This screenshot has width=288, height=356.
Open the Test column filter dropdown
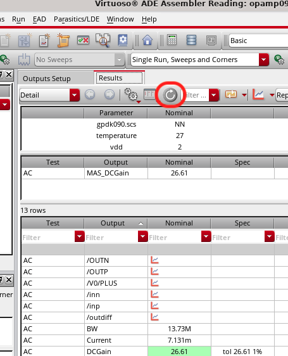pos(79,236)
